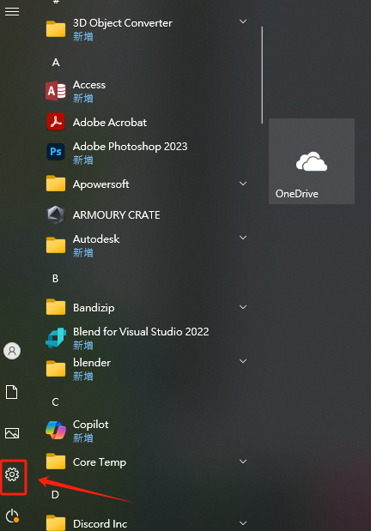
Task: Click the letter A section header
Action: pos(56,63)
